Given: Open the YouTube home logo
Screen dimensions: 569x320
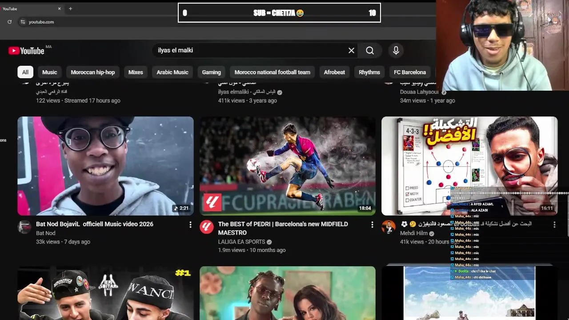Looking at the screenshot, I should (27, 51).
